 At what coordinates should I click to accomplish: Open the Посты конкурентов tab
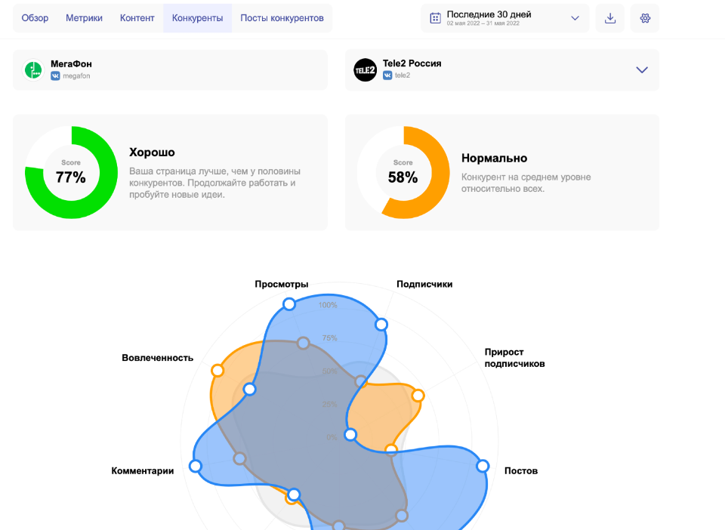282,18
